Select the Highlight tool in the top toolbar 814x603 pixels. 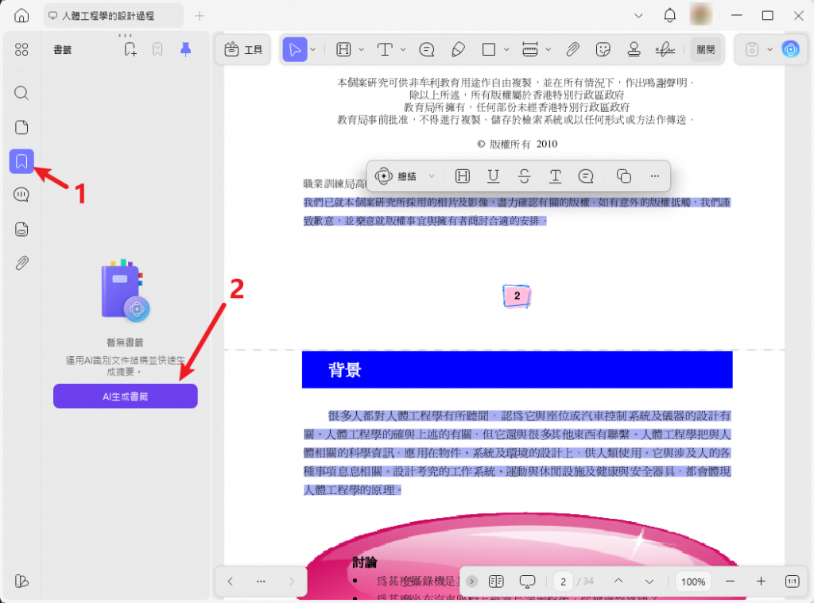[x=345, y=48]
